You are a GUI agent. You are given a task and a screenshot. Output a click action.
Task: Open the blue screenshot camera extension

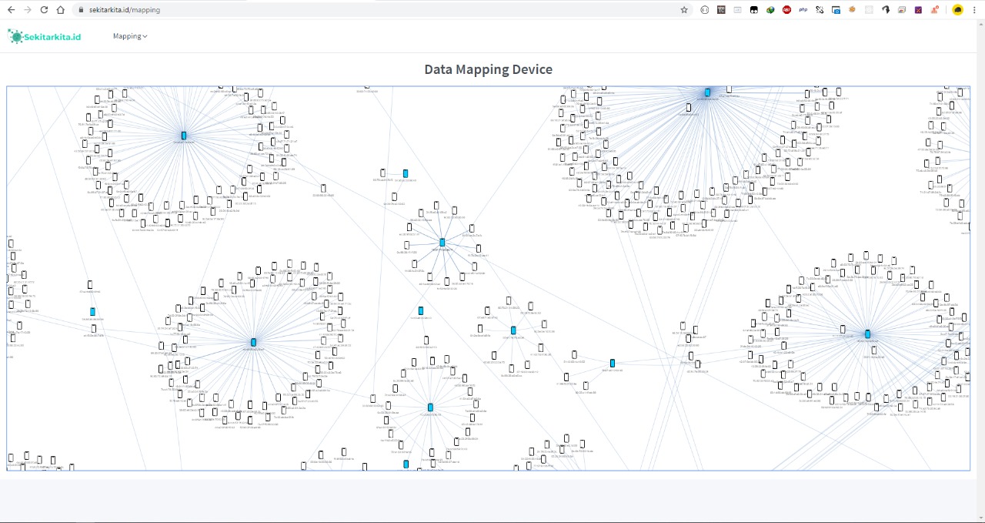(836, 10)
